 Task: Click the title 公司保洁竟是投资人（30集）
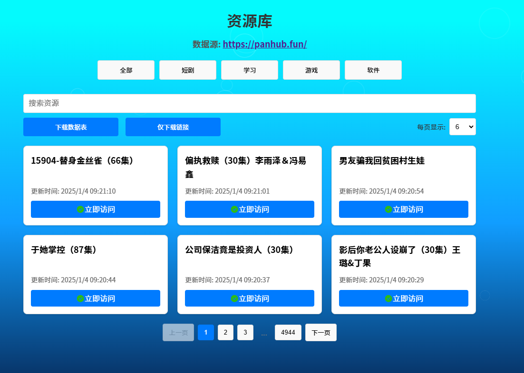click(240, 250)
